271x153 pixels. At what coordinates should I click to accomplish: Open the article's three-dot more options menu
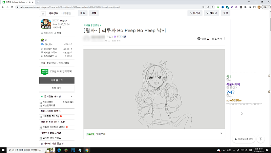tap(225, 39)
